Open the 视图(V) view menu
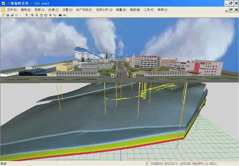 (40, 10)
